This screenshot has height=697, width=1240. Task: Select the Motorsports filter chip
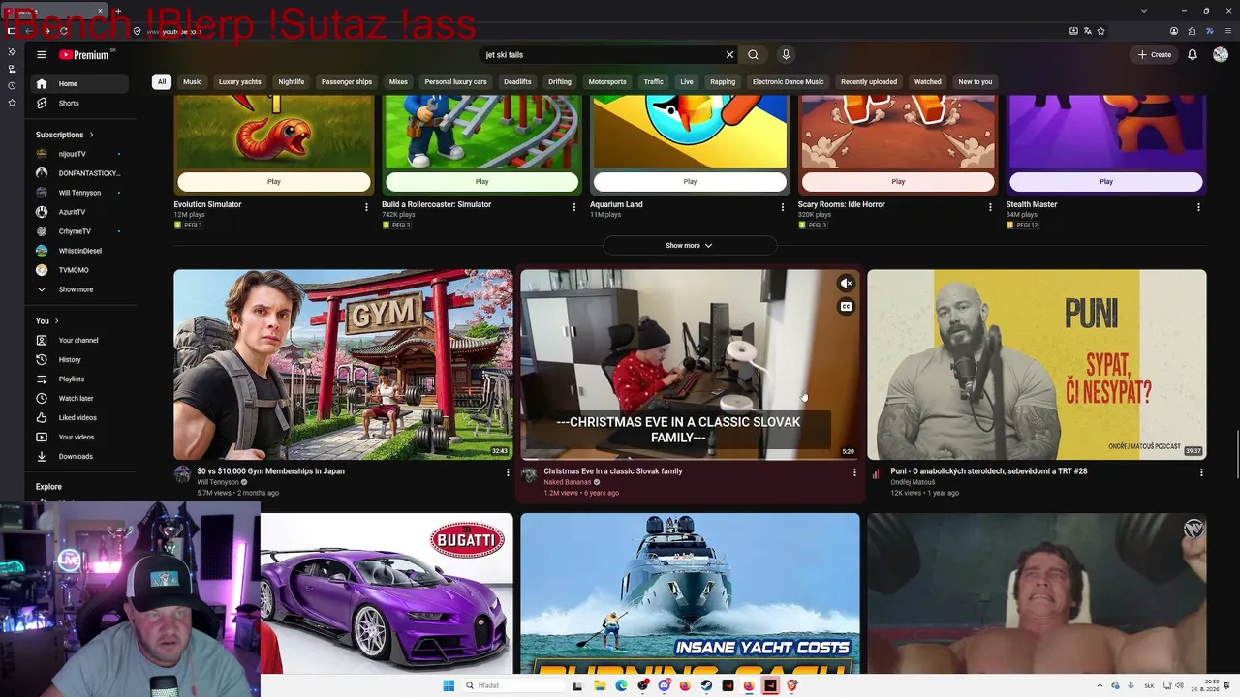tap(607, 82)
